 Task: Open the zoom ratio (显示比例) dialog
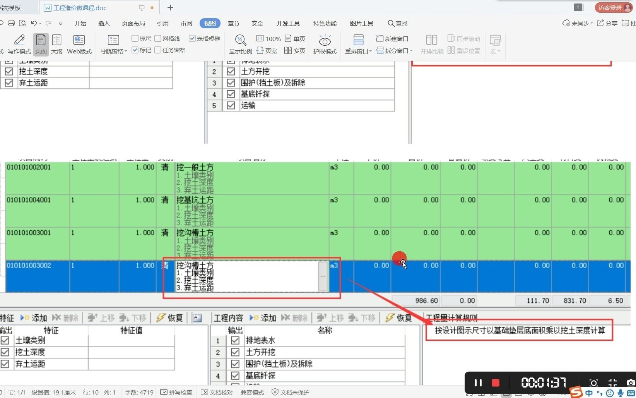coord(240,44)
